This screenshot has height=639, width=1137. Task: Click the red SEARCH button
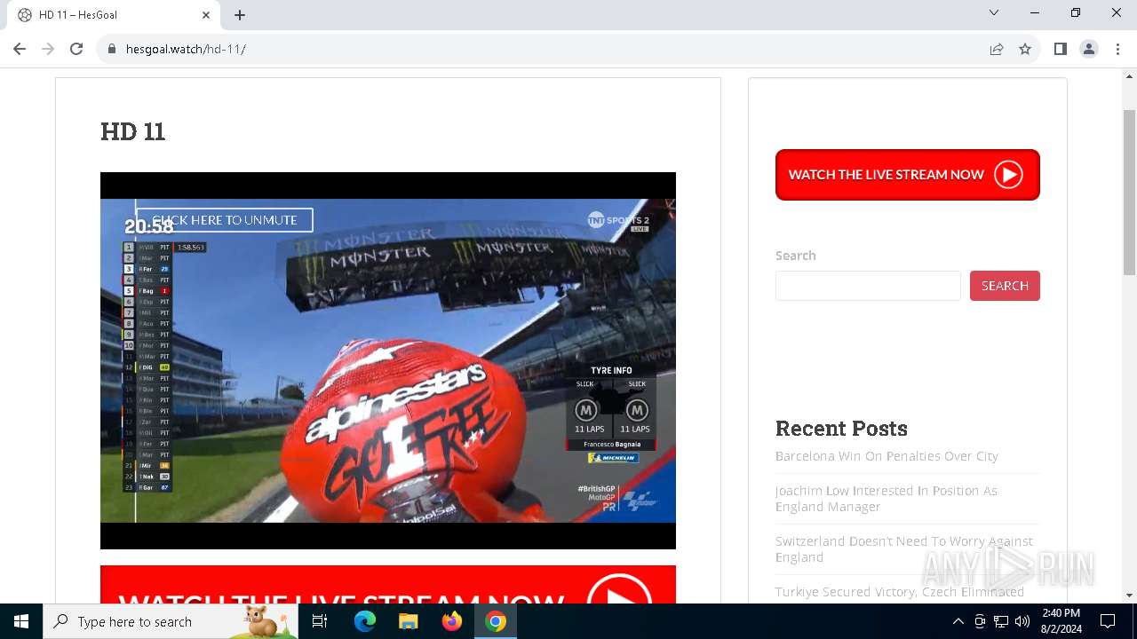tap(1005, 286)
